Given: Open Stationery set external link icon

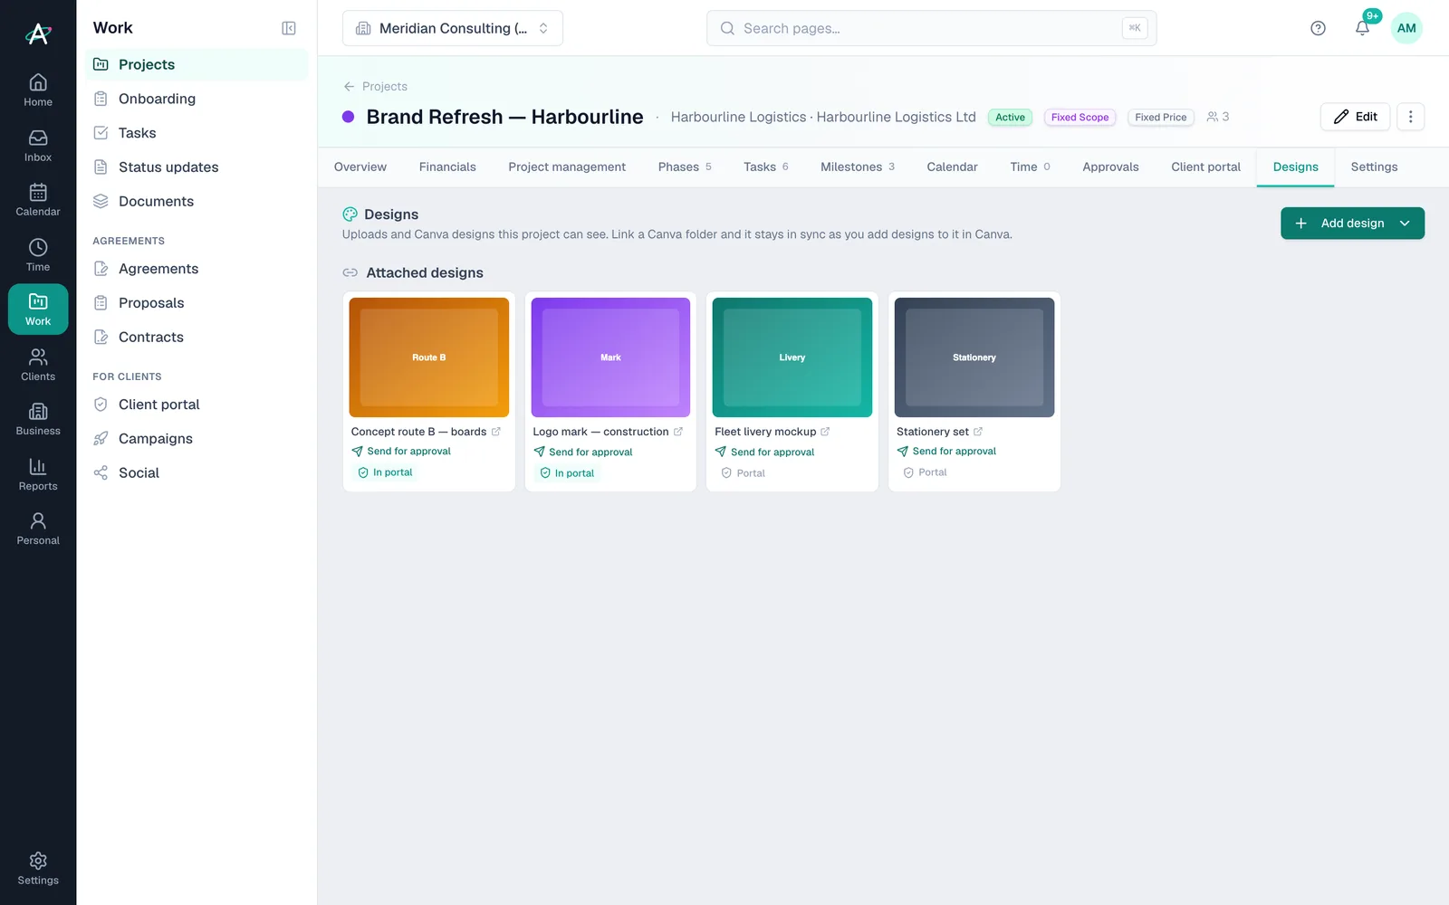Looking at the screenshot, I should (978, 432).
